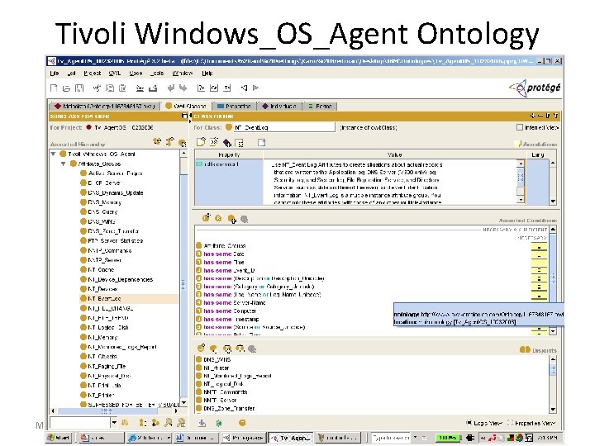This screenshot has width=595, height=446.
Task: Click gray delete icon above Asserted Conditions
Action: coord(245,219)
